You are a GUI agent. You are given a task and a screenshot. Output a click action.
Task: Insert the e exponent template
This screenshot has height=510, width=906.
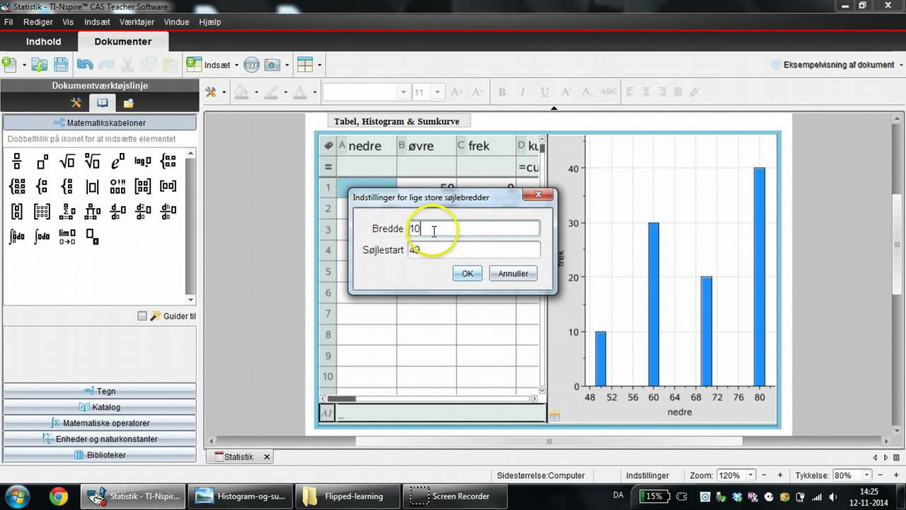pos(117,161)
